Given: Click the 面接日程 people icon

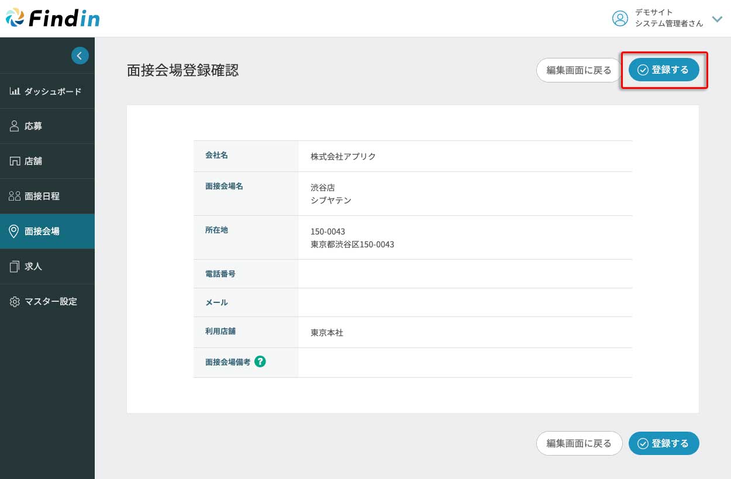Looking at the screenshot, I should click(15, 197).
